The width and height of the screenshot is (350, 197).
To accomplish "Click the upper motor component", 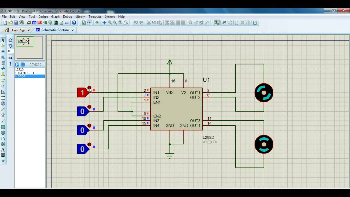I will click(264, 93).
